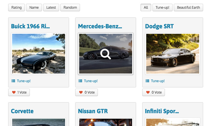Vote for Buick with 1 Vote button

pos(19,92)
